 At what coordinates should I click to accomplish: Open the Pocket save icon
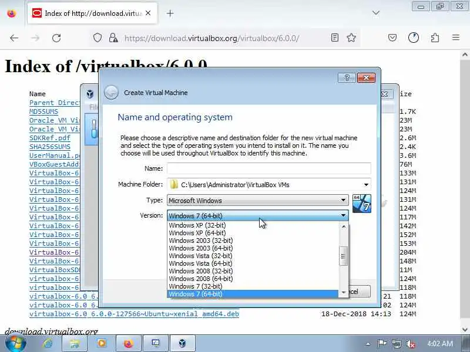392,38
